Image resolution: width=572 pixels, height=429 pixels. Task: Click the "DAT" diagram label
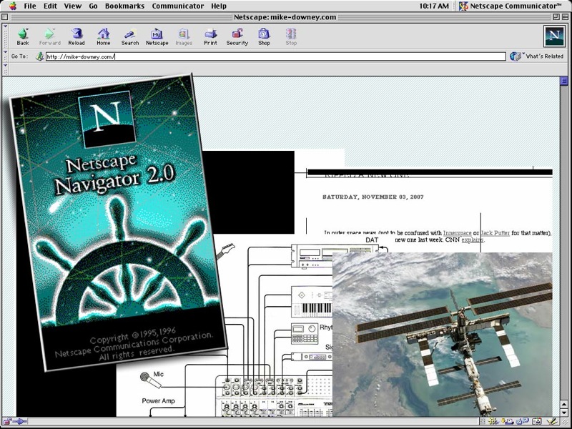click(x=372, y=240)
